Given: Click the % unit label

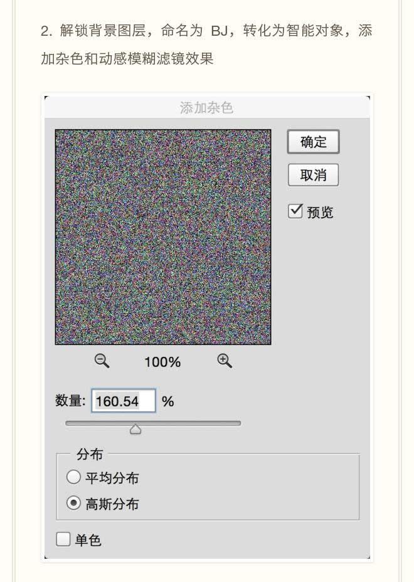Looking at the screenshot, I should point(168,401).
